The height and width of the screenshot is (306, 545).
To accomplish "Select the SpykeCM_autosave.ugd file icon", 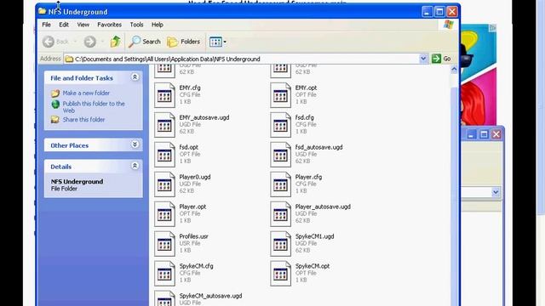I will [x=164, y=299].
